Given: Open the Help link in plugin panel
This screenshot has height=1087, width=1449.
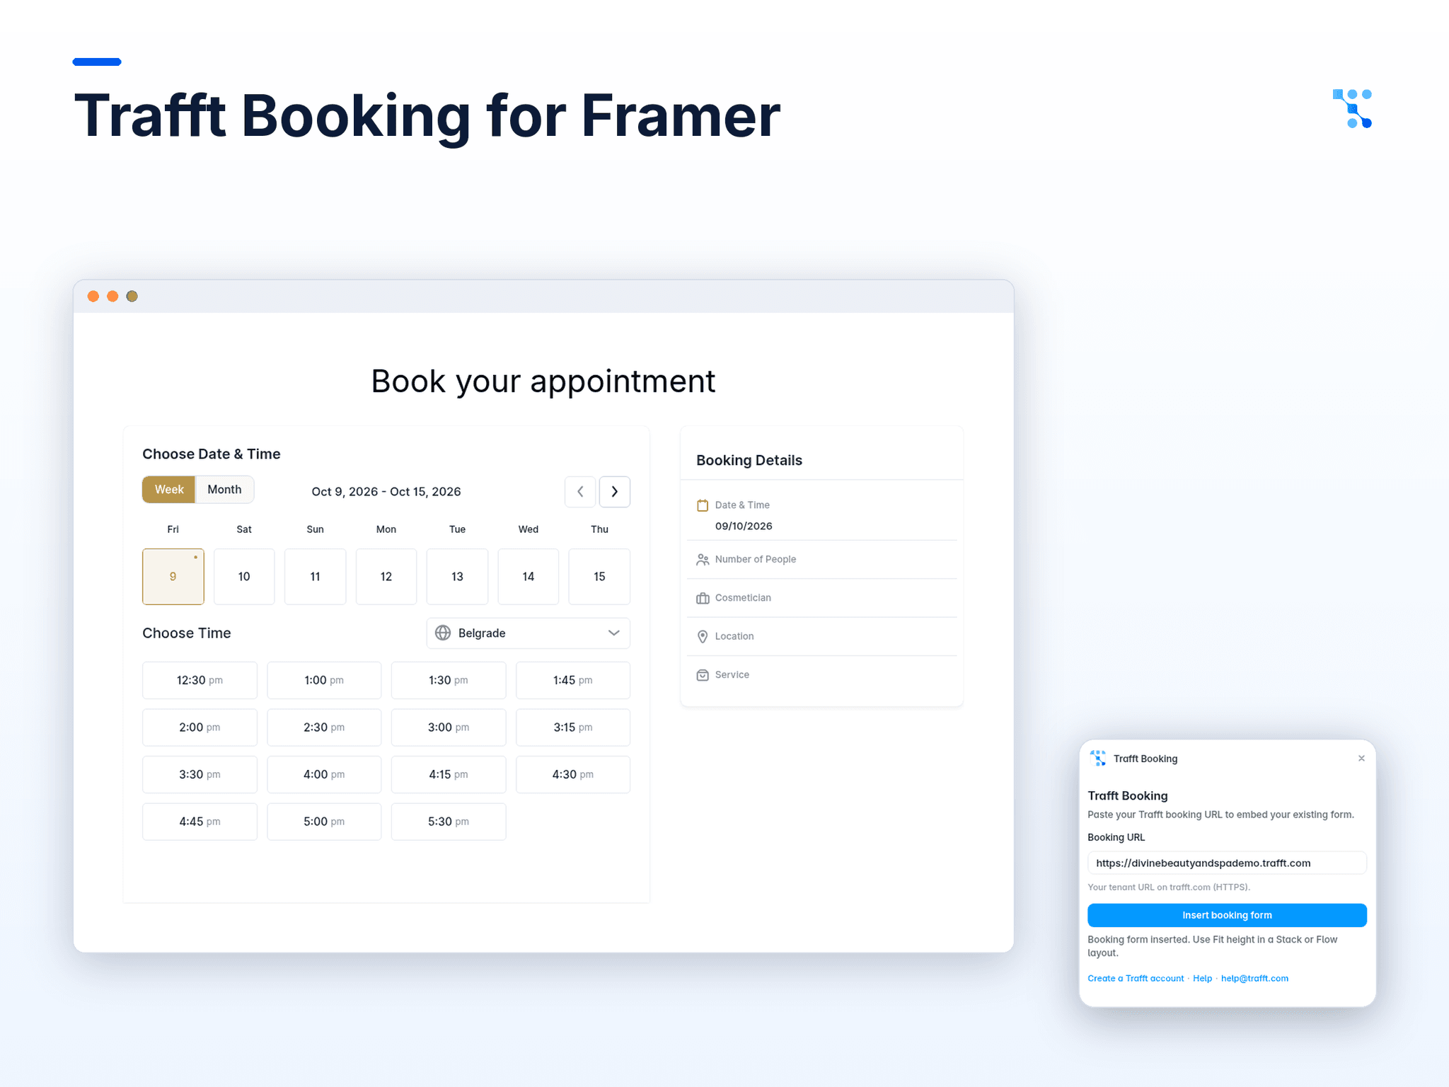Looking at the screenshot, I should [1202, 979].
